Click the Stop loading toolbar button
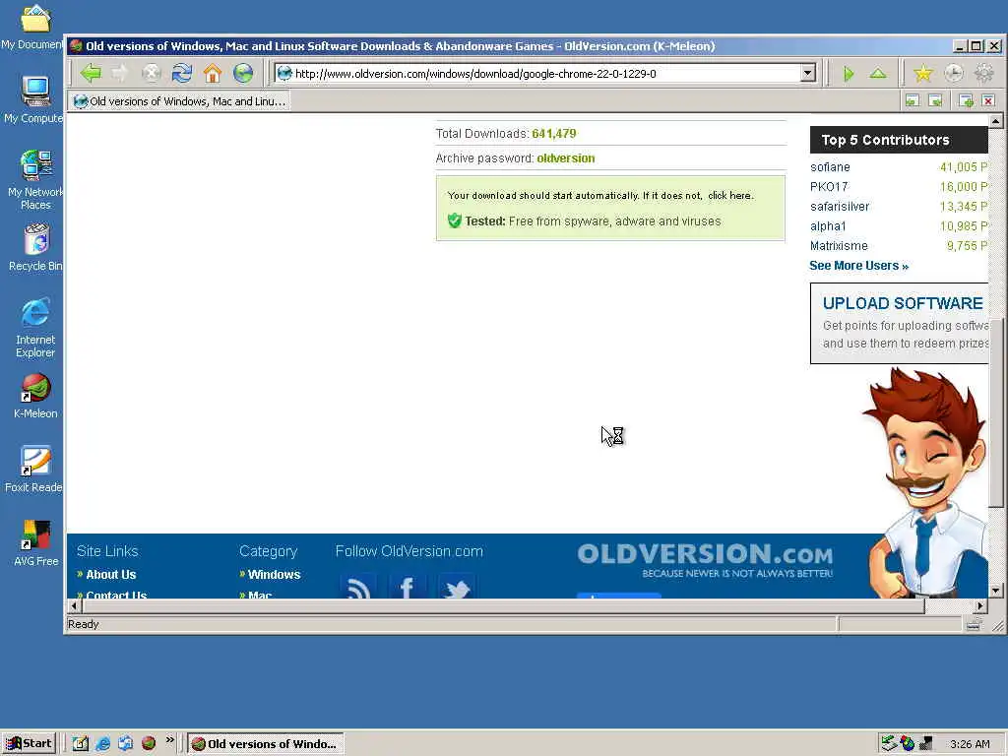The height and width of the screenshot is (756, 1008). (151, 73)
